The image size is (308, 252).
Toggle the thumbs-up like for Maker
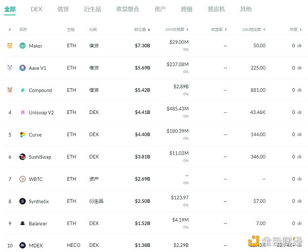pos(300,45)
